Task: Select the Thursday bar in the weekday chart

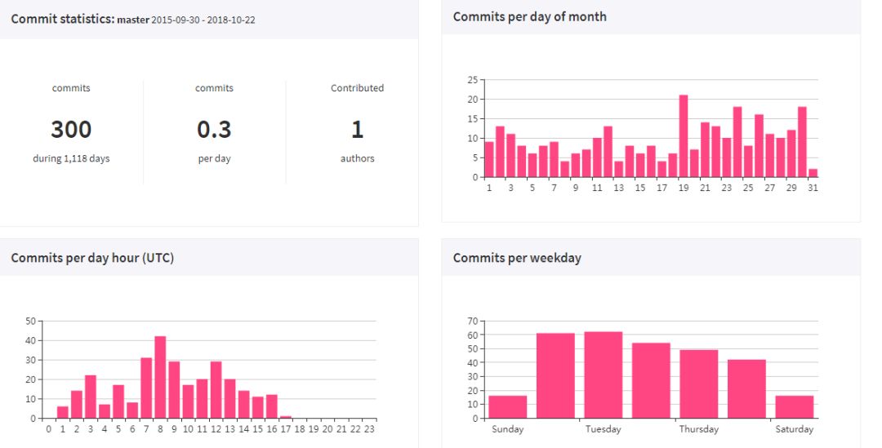Action: click(698, 384)
